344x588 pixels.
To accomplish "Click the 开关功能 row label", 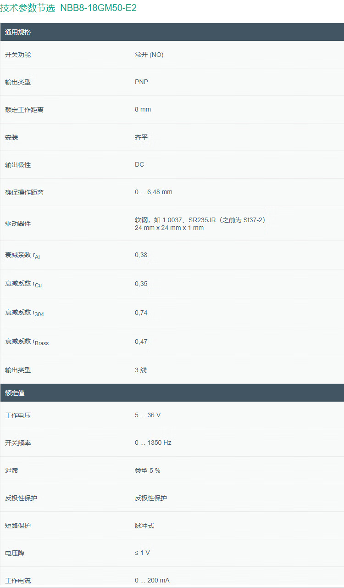I will (x=18, y=55).
